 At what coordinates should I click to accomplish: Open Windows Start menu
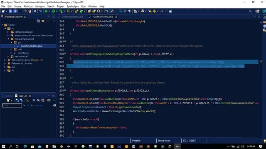pos(3,147)
